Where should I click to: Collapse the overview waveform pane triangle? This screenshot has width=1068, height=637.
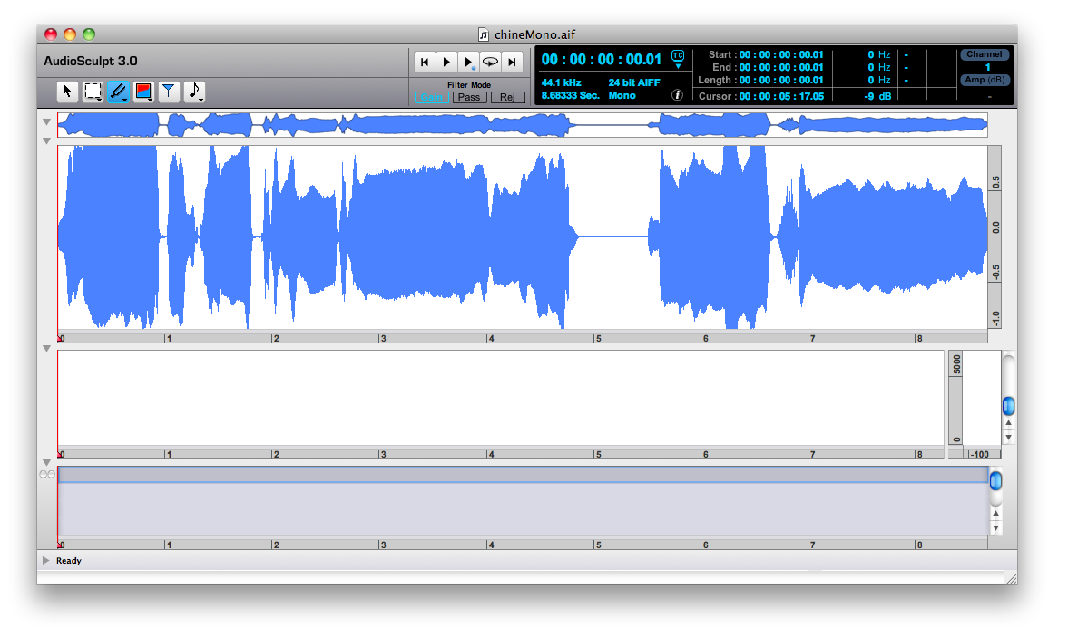coord(46,122)
